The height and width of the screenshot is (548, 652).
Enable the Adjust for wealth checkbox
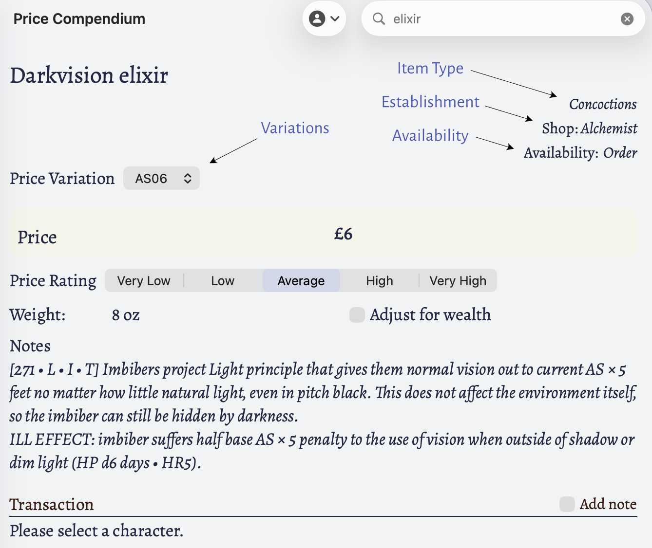tap(357, 315)
